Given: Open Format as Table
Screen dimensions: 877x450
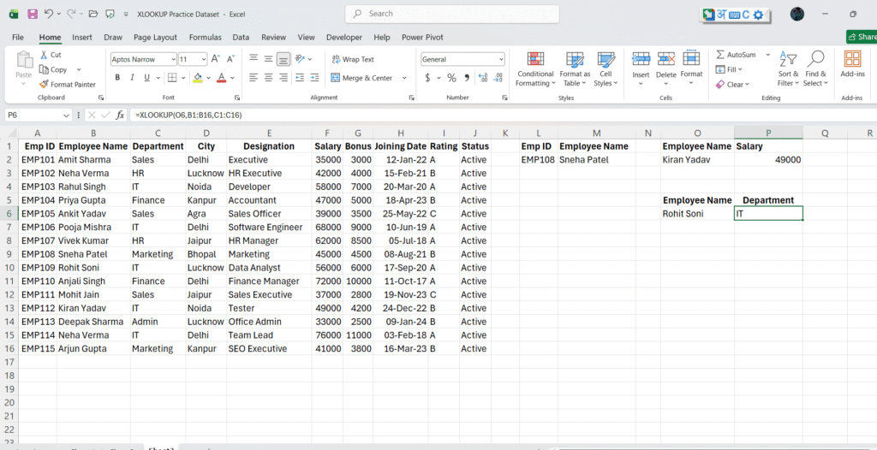Looking at the screenshot, I should coord(575,69).
